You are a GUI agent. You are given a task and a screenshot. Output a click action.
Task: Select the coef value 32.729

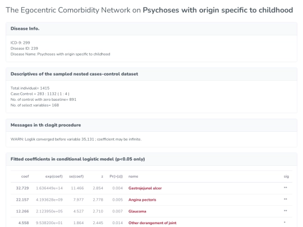[22, 188]
